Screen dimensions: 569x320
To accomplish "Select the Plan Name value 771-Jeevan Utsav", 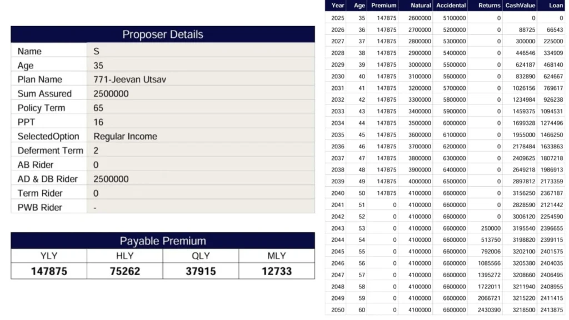I will 129,79.
